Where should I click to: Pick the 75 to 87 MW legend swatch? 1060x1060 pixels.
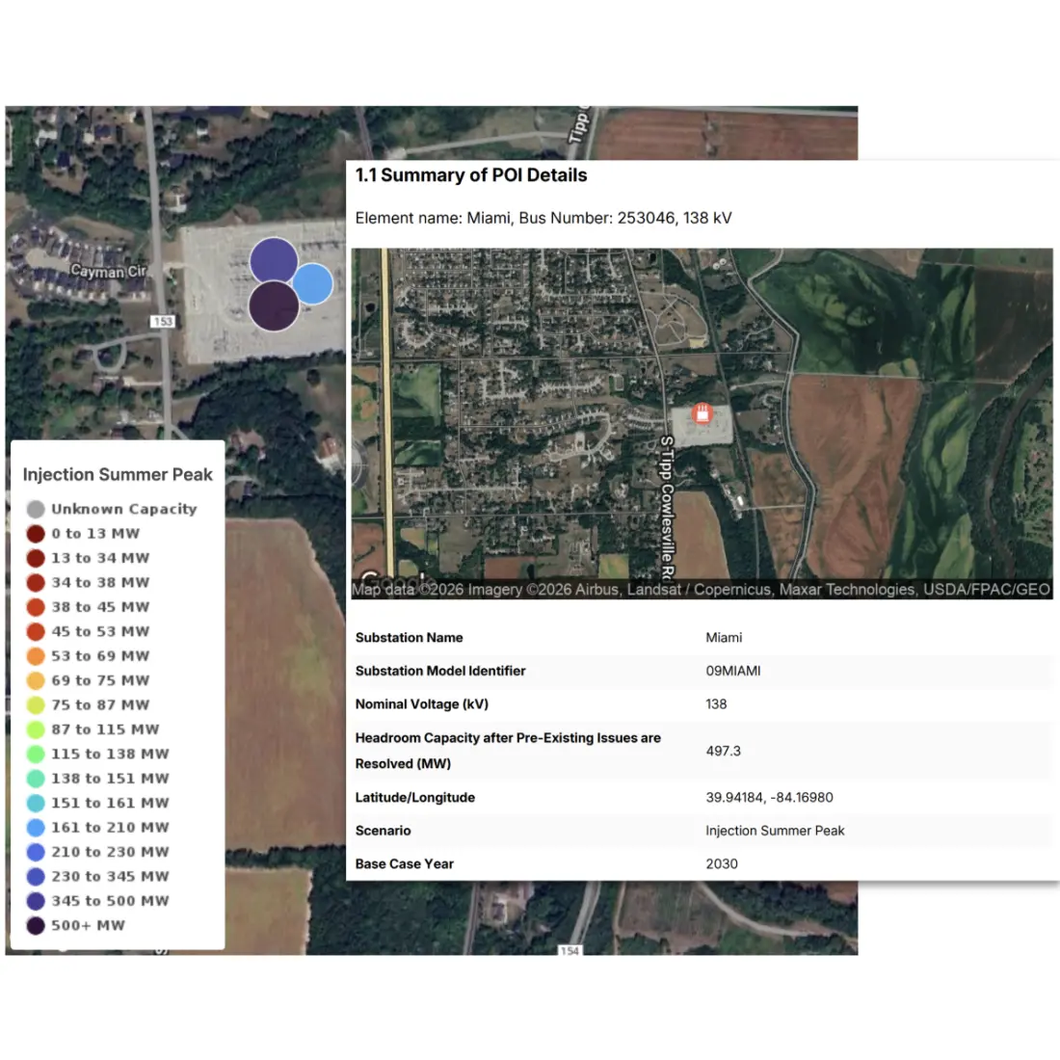click(x=36, y=704)
